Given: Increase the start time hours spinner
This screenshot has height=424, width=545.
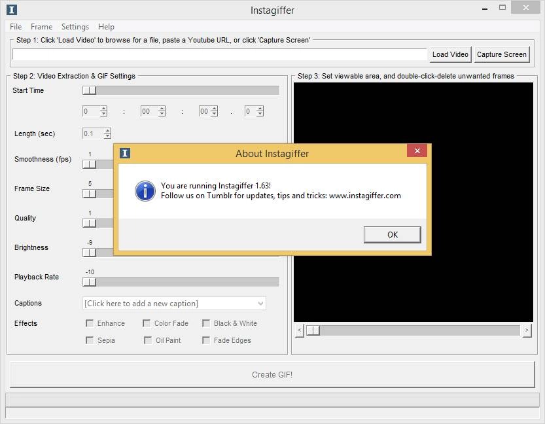Looking at the screenshot, I should coord(103,109).
